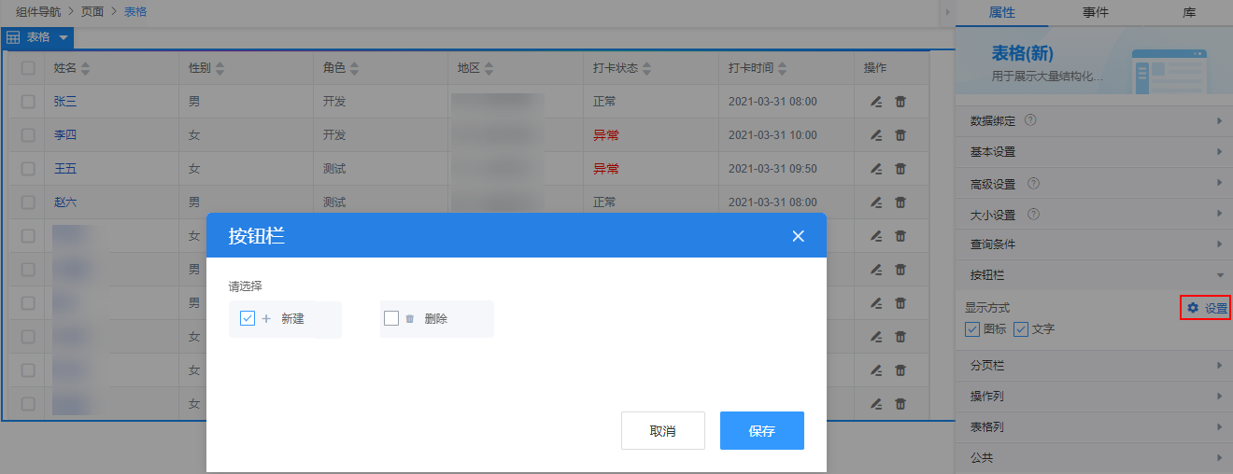The image size is (1233, 474).
Task: Click the 取消 button
Action: click(663, 431)
